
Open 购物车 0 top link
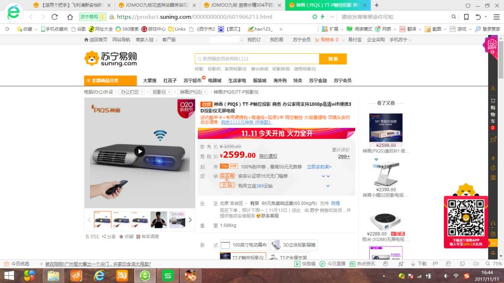326,40
